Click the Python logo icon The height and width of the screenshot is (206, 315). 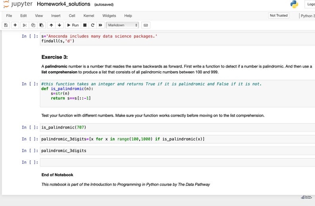tap(294, 4)
